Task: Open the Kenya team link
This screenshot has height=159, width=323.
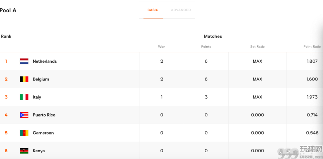Action: tap(39, 151)
